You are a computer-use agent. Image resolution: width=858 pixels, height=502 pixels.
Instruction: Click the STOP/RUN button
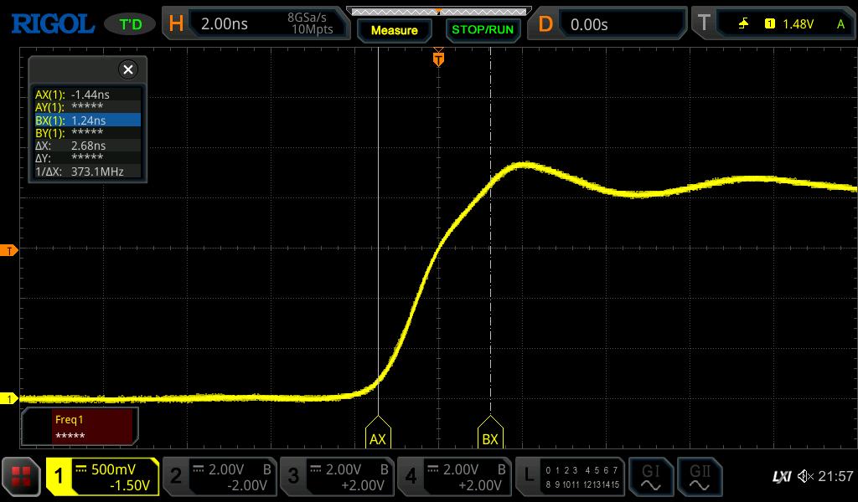(483, 29)
